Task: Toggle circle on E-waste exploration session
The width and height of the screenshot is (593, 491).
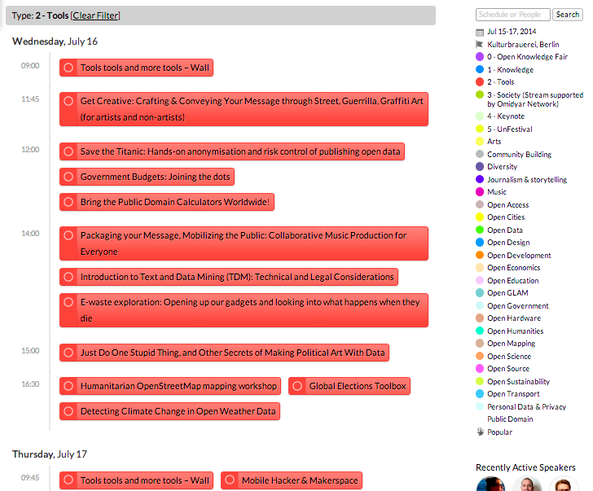Action: tap(68, 302)
